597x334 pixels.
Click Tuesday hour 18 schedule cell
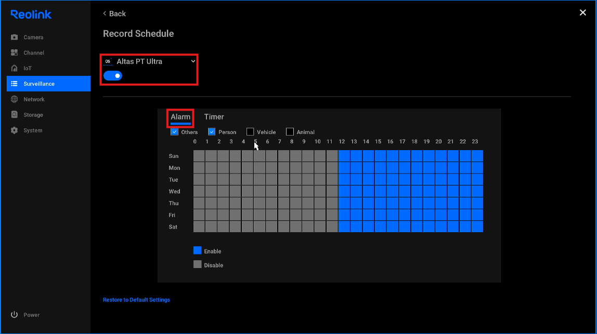pos(417,179)
